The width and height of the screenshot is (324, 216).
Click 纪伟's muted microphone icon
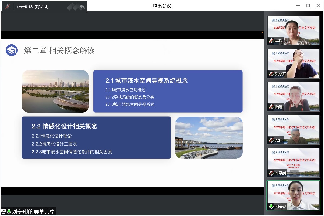coord(271,140)
